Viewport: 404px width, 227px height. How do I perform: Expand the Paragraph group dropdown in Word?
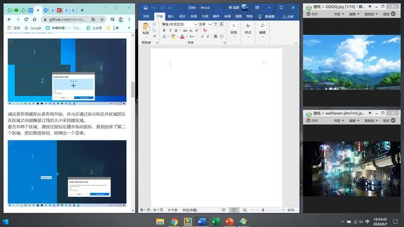(234, 31)
